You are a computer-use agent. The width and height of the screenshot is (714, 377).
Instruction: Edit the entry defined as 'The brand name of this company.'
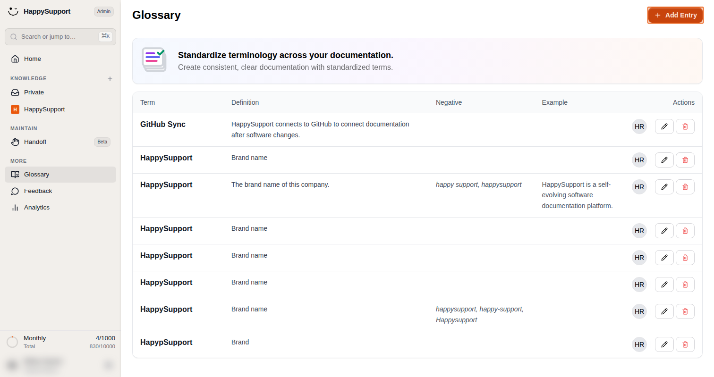pyautogui.click(x=664, y=187)
